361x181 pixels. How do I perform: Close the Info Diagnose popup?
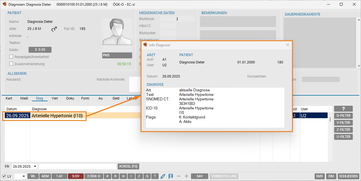tap(288, 45)
